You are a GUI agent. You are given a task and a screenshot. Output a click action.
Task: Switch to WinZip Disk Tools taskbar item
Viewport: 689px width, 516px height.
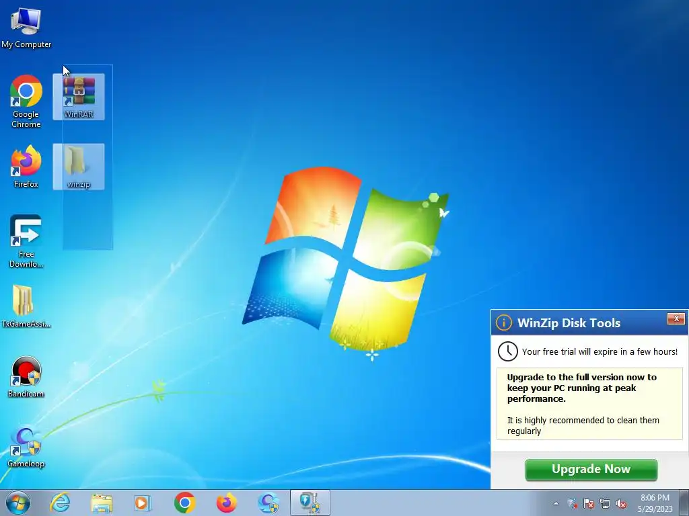pos(310,503)
